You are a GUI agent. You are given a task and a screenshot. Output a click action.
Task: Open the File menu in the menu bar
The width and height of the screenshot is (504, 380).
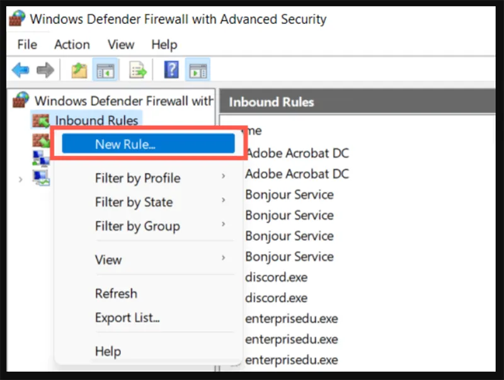point(27,45)
